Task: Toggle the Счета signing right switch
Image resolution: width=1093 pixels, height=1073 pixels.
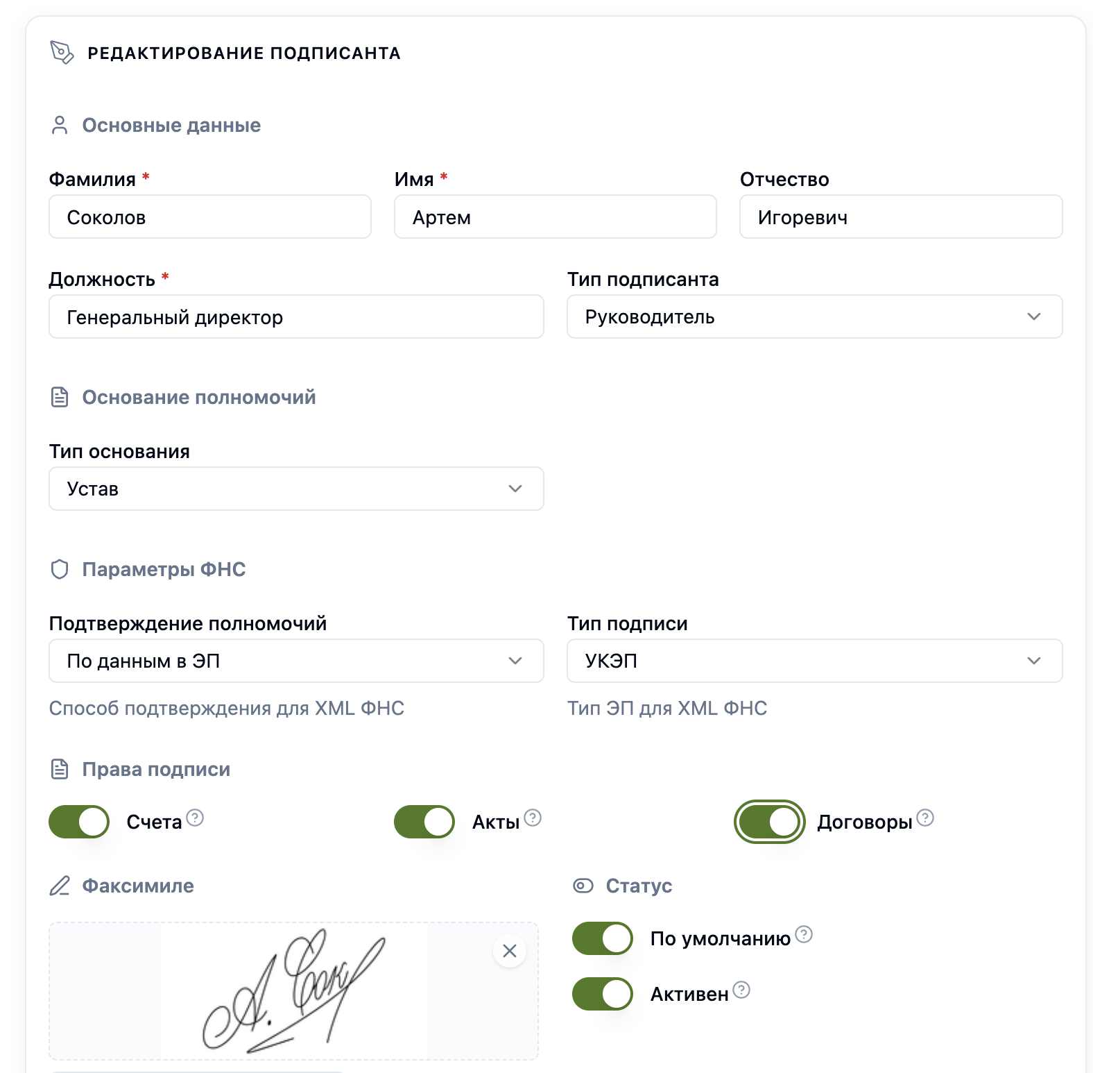Action: (x=79, y=822)
